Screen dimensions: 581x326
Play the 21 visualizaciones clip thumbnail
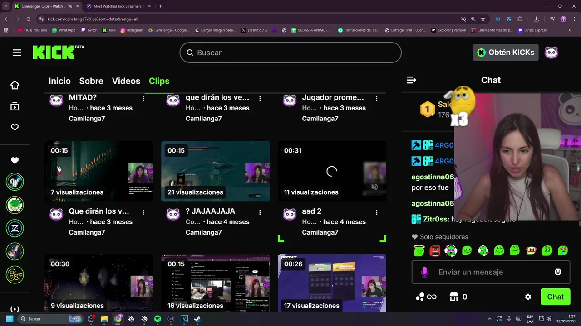coord(215,171)
